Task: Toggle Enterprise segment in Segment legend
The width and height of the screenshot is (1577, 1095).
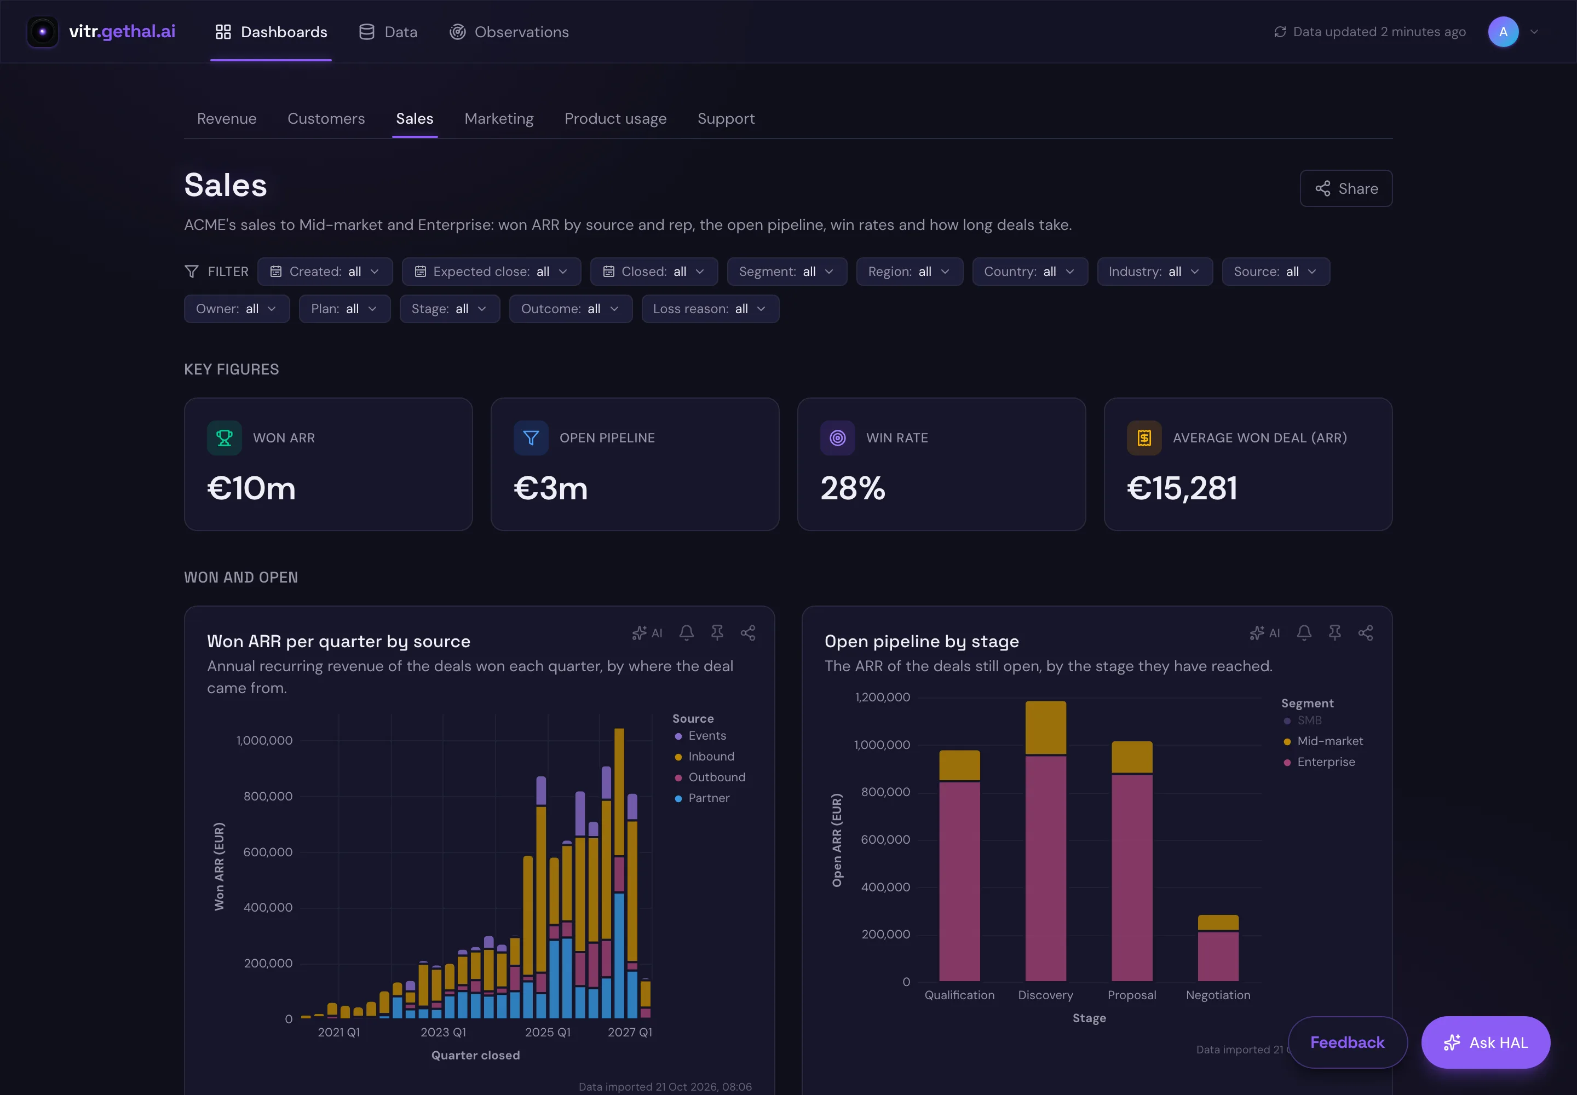Action: click(1319, 762)
